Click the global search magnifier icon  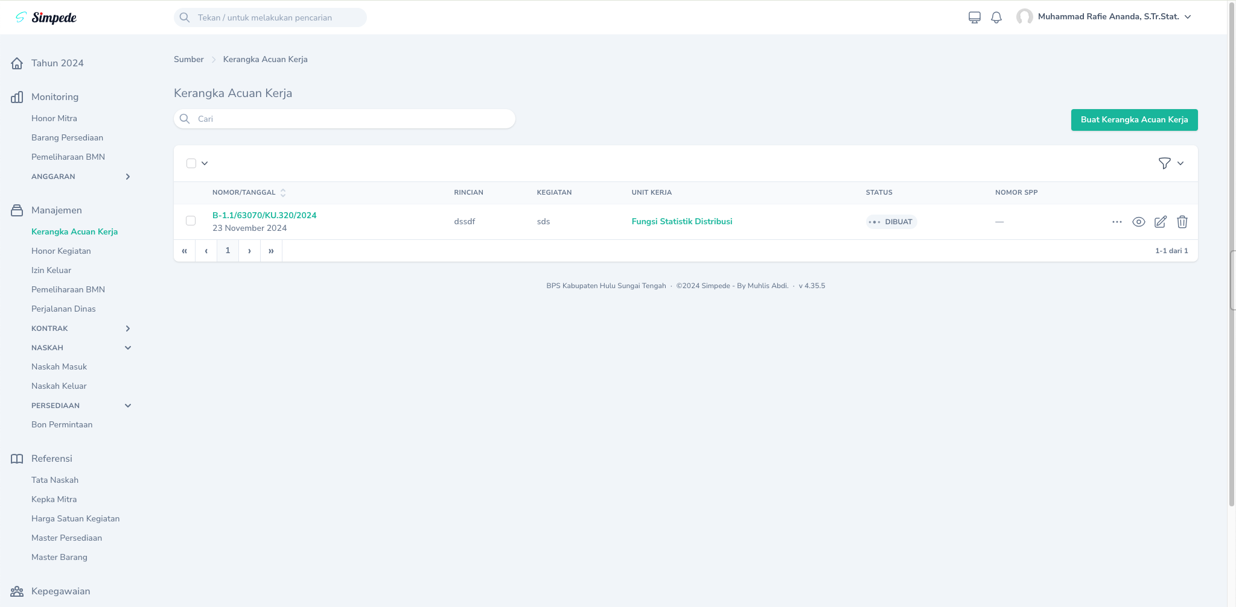[185, 17]
